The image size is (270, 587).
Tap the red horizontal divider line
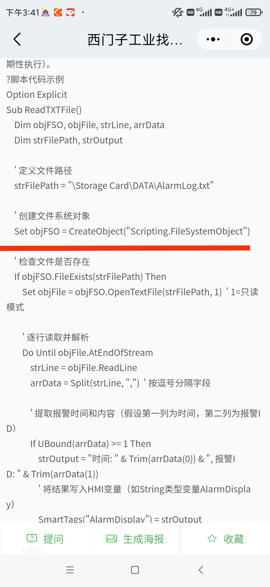coord(125,248)
